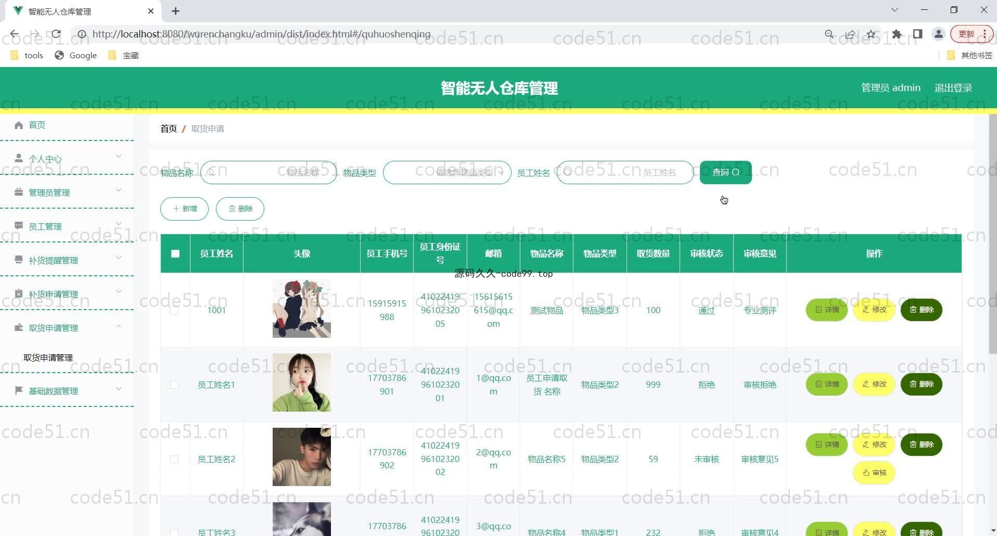Click the browser address bar URL
This screenshot has width=997, height=536.
point(261,34)
